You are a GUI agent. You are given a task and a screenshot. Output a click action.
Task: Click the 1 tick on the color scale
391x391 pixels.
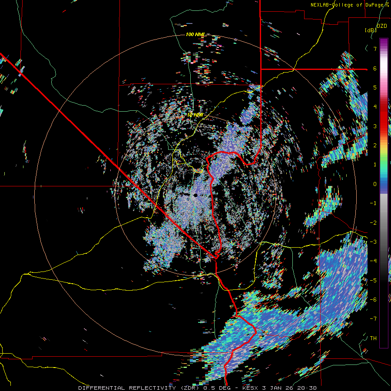(x=375, y=165)
